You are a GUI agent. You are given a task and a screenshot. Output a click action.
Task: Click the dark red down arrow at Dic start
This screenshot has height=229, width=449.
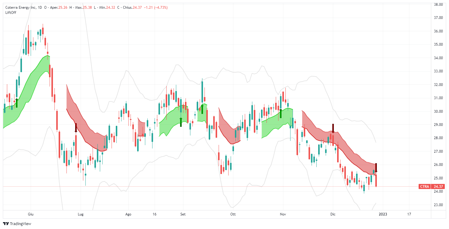coord(333,128)
